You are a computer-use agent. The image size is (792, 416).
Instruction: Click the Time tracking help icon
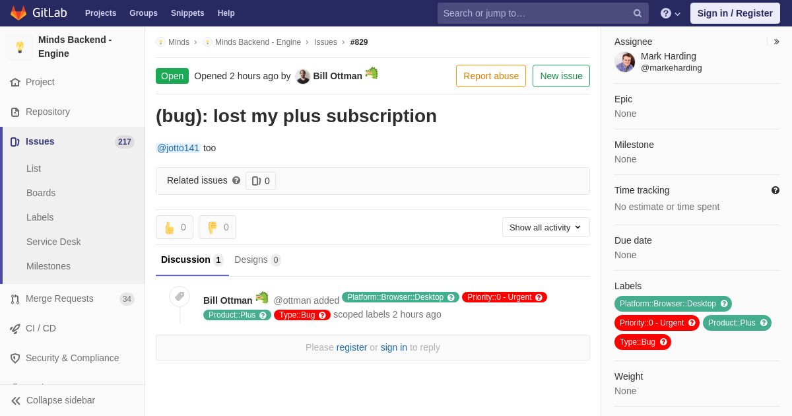coord(775,190)
